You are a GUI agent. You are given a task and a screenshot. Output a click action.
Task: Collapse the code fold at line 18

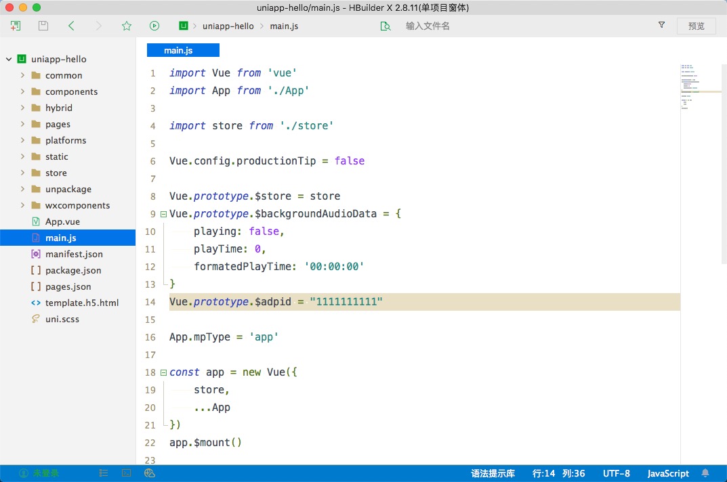coord(163,372)
